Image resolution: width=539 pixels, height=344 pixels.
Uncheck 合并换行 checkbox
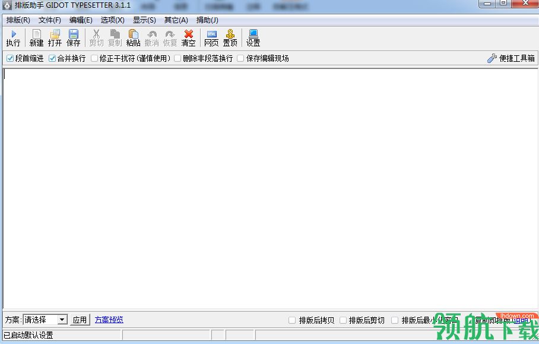52,58
